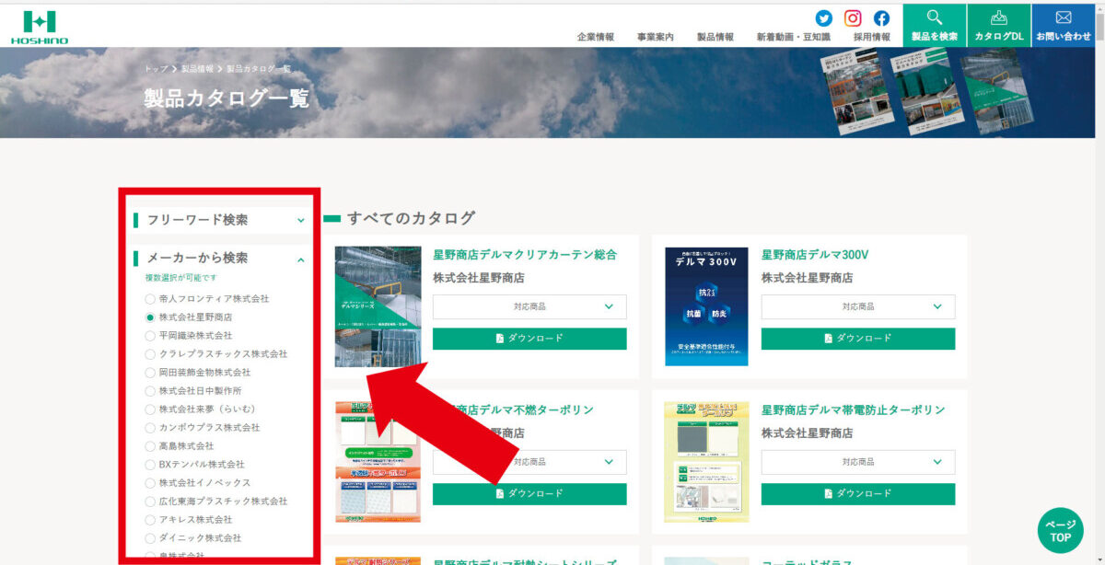Screen dimensions: 1105x565
Task: Open the Facebook social icon
Action: click(x=881, y=18)
